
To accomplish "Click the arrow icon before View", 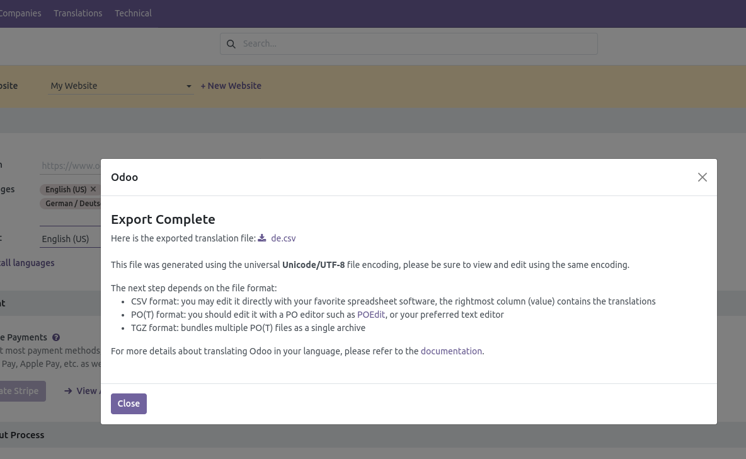I will click(68, 391).
